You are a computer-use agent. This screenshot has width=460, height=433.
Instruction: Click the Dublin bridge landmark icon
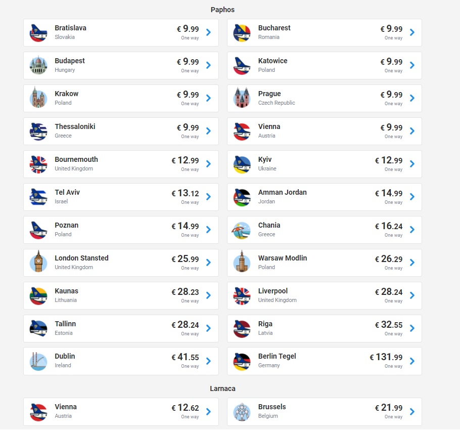(38, 361)
